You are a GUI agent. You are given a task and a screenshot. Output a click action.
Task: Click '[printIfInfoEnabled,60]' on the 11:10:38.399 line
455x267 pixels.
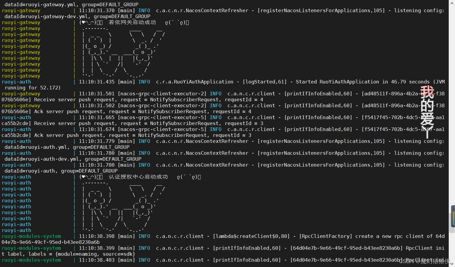tap(247, 248)
